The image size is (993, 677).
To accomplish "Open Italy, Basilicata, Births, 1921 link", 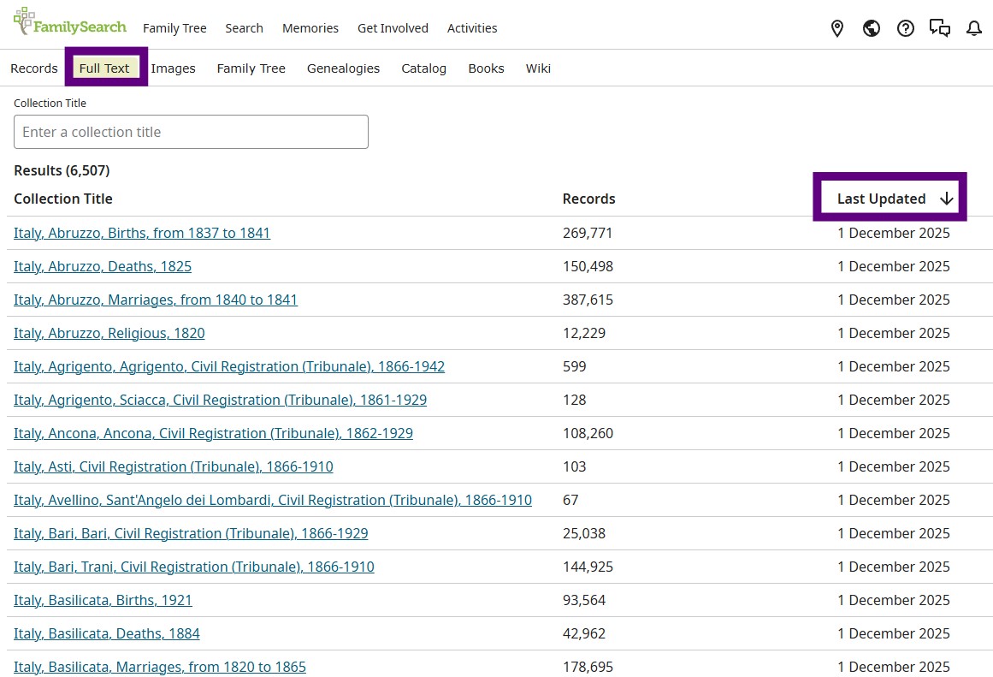I will click(103, 600).
